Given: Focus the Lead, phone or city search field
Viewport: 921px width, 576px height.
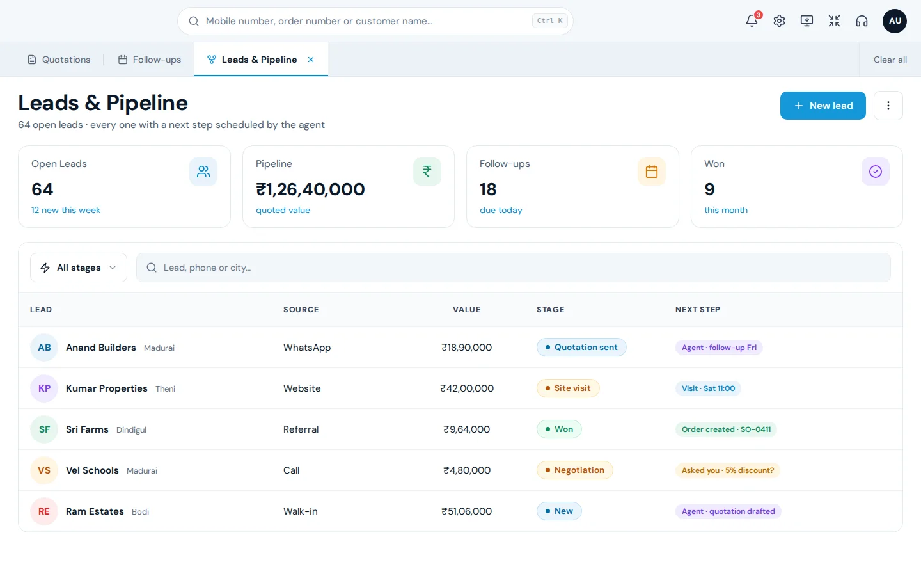Looking at the screenshot, I should 514,268.
